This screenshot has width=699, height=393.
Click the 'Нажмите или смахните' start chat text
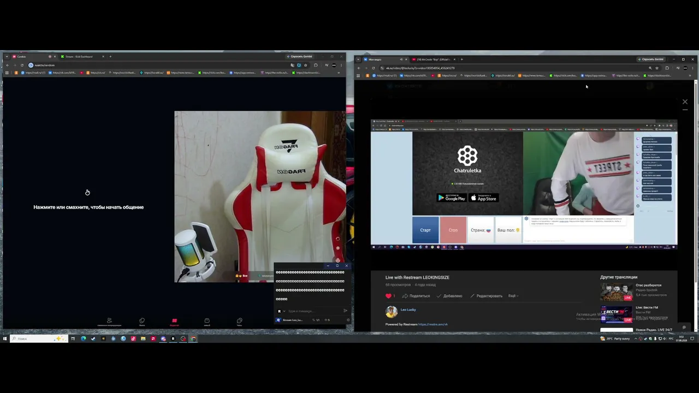88,207
